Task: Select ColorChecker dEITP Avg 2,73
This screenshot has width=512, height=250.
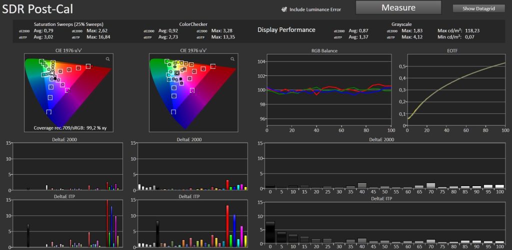Action: (168, 37)
